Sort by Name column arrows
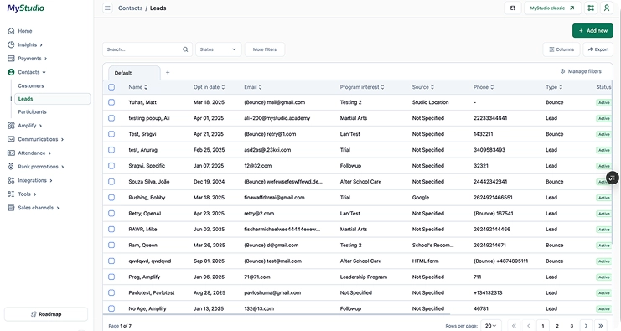The height and width of the screenshot is (331, 621). coord(146,87)
